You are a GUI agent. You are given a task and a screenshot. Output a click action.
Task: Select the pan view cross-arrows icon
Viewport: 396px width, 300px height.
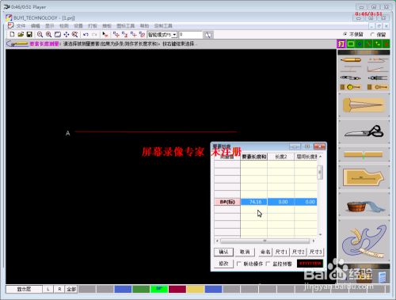pos(67,34)
